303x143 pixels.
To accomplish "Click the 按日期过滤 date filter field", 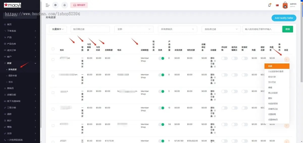I will [x=90, y=29].
